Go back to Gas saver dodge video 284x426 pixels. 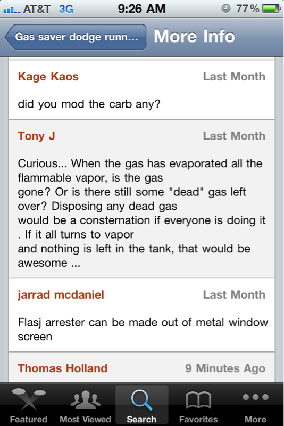point(76,37)
